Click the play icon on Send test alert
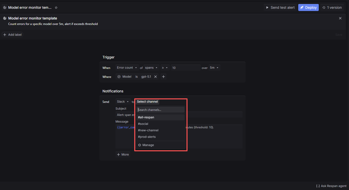349x190 pixels. pyautogui.click(x=268, y=7)
